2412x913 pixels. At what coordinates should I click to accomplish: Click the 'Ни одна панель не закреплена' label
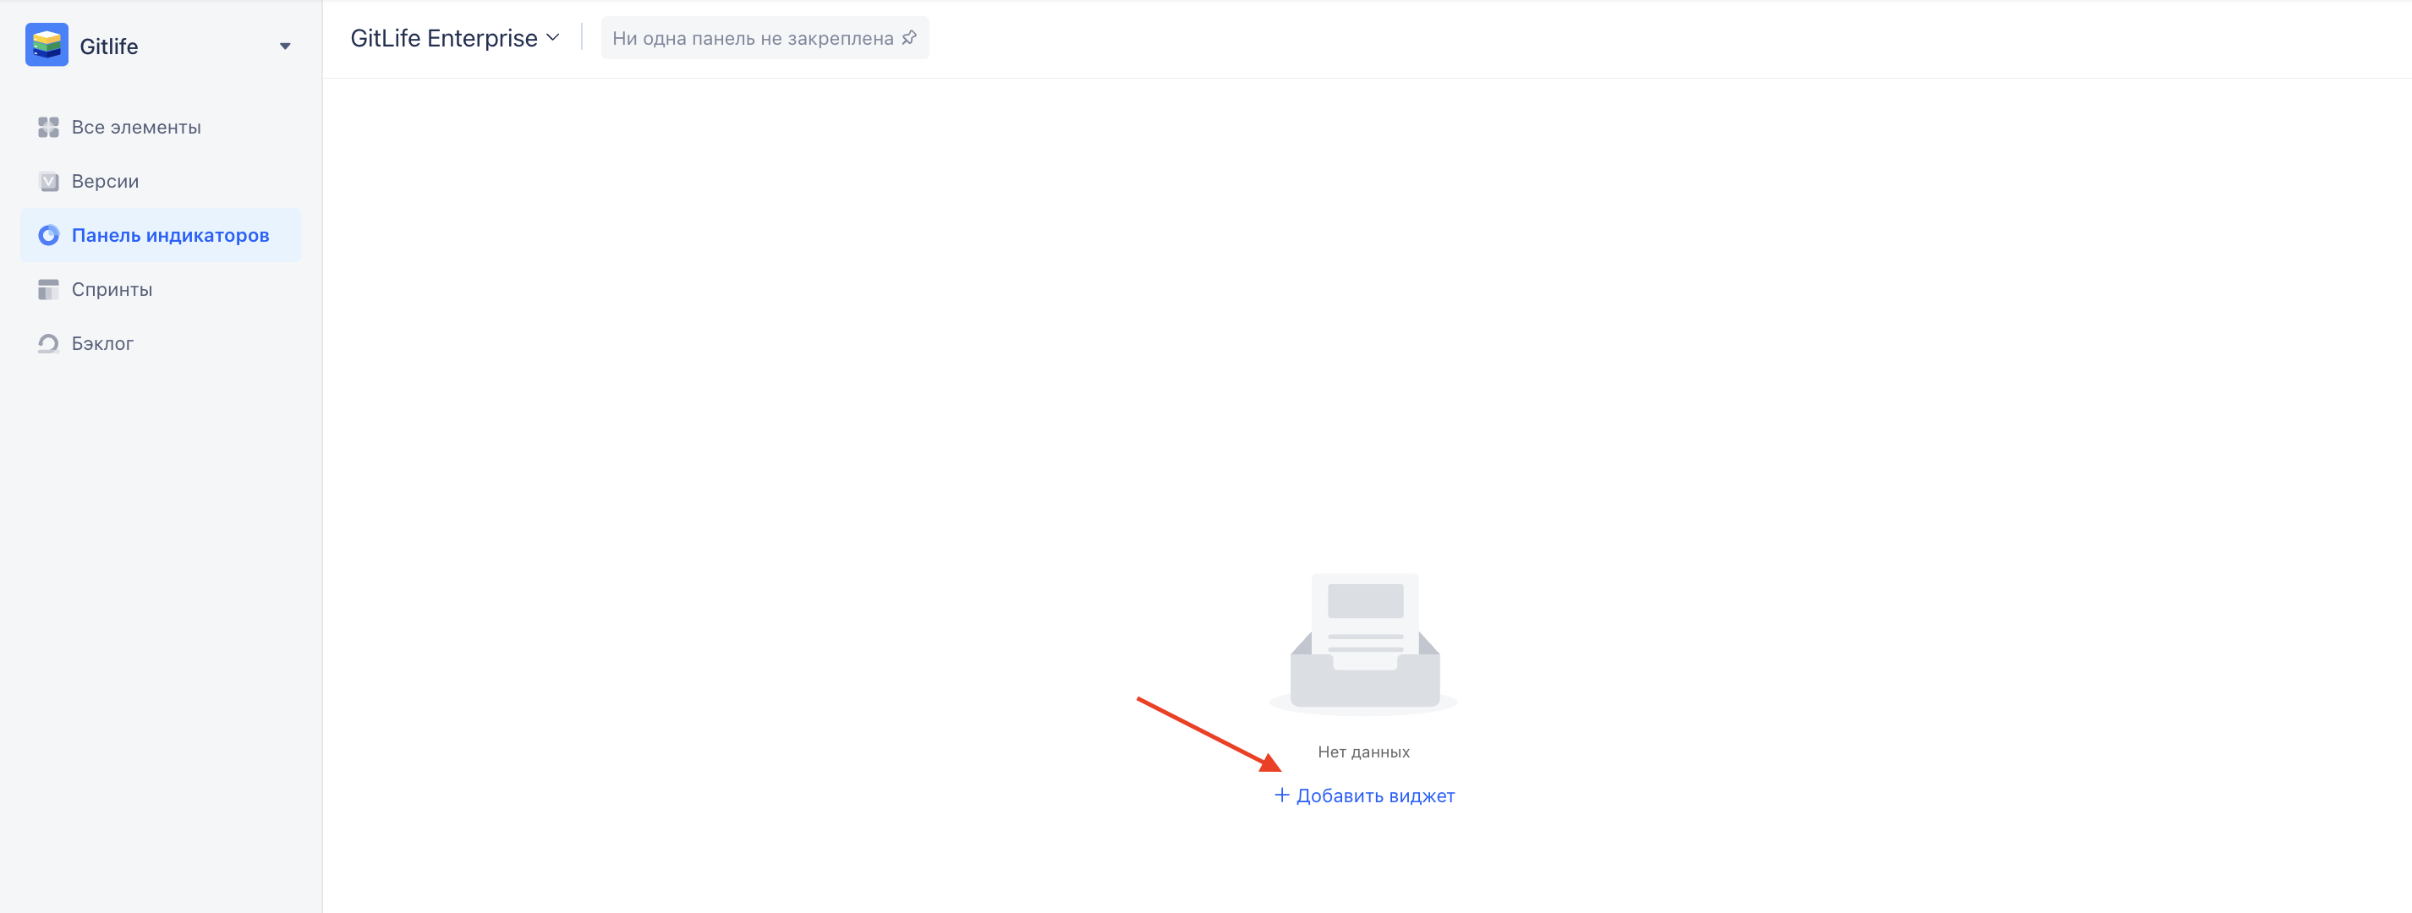point(753,38)
